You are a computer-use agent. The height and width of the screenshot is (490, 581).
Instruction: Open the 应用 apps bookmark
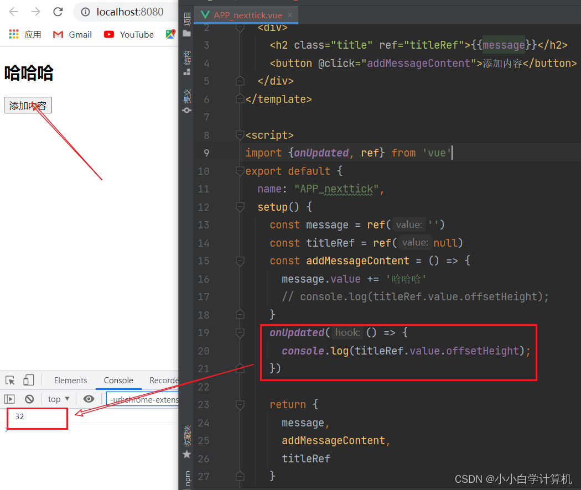25,34
